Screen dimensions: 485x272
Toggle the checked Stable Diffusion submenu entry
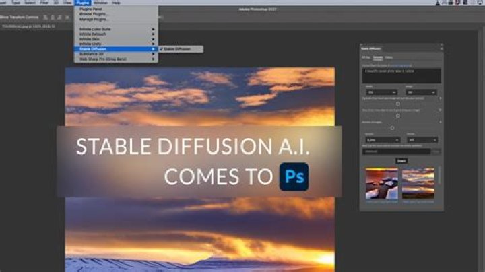click(x=176, y=49)
